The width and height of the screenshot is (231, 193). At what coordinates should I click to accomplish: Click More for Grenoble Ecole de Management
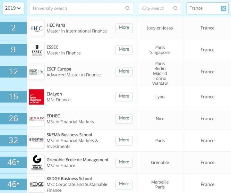tap(124, 163)
